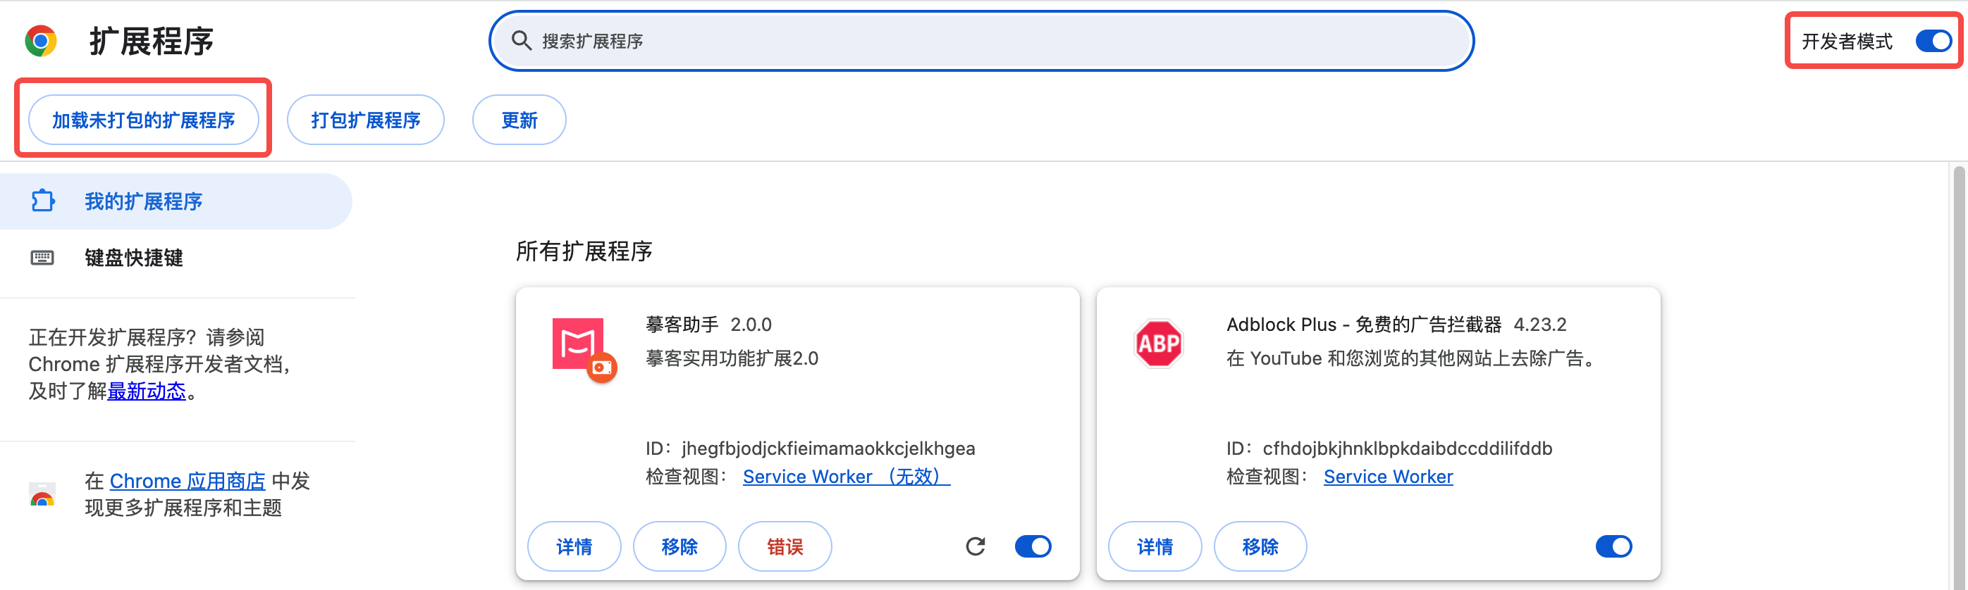Click Adblock Plus version 4.23.2 text
Screen dimensions: 1968x590
[x=1539, y=325]
